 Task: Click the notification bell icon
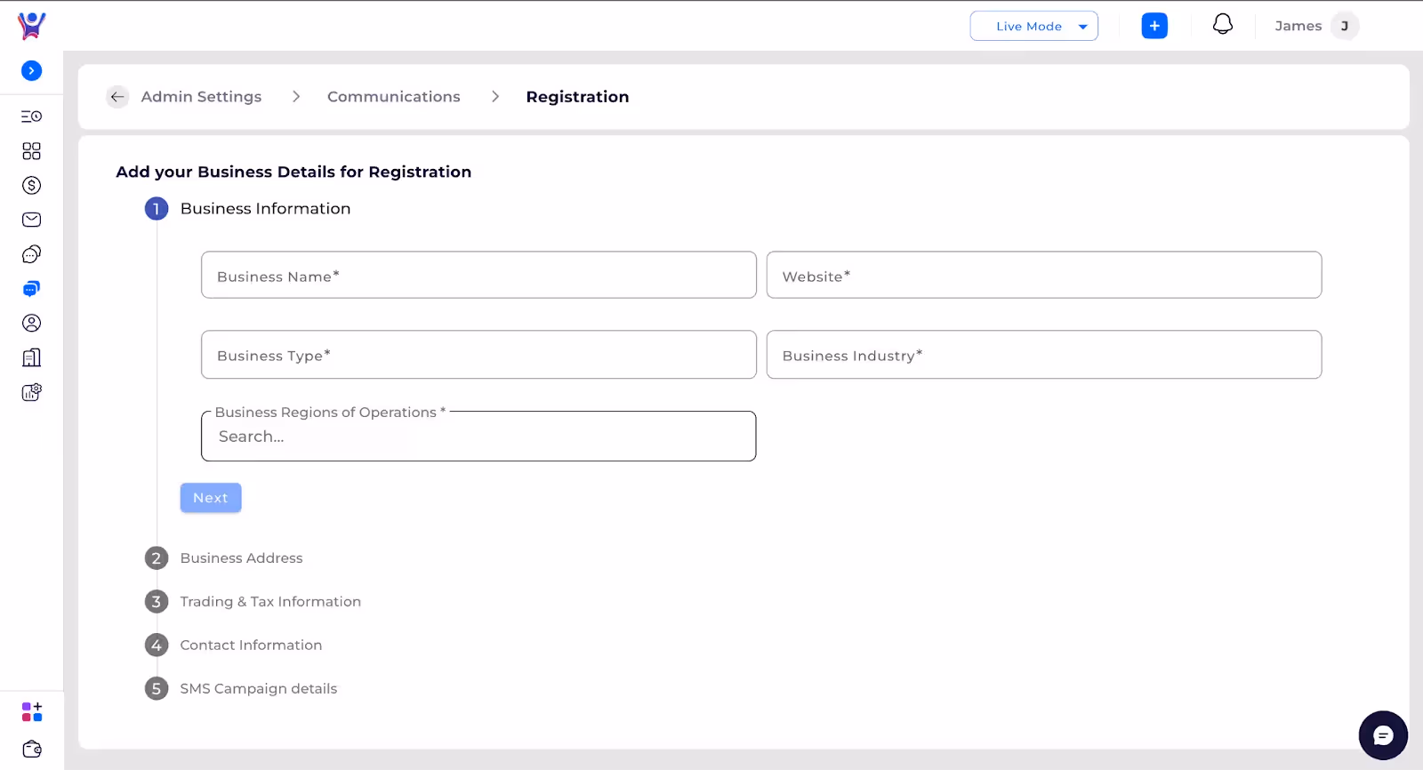coord(1223,25)
